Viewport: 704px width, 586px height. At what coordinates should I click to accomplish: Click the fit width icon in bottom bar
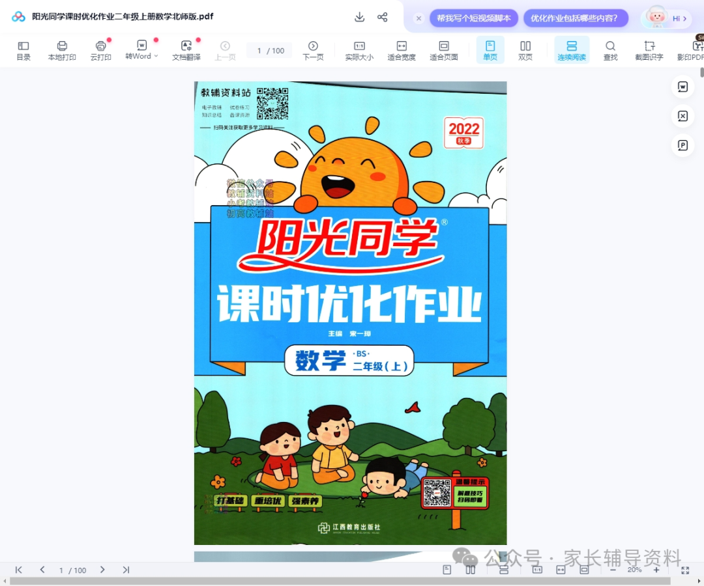(x=561, y=570)
